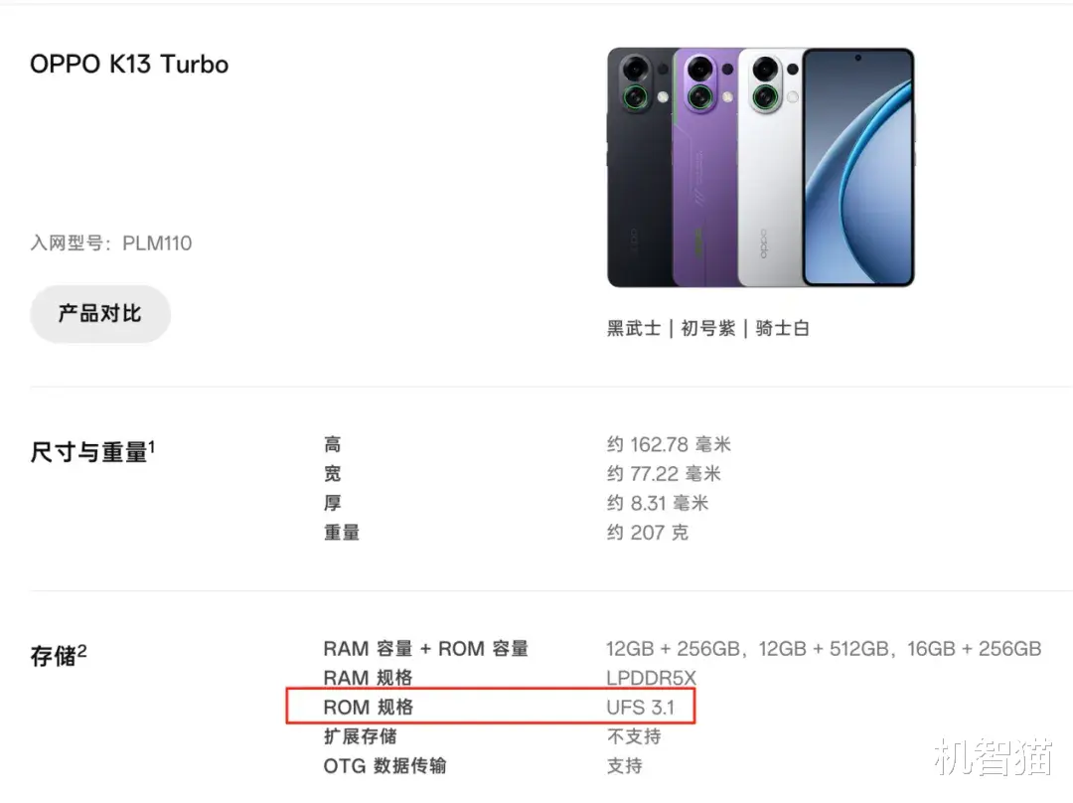Viewport: 1073px width, 803px height.
Task: Select the 约 162.78 毫米 height value
Action: coord(669,443)
